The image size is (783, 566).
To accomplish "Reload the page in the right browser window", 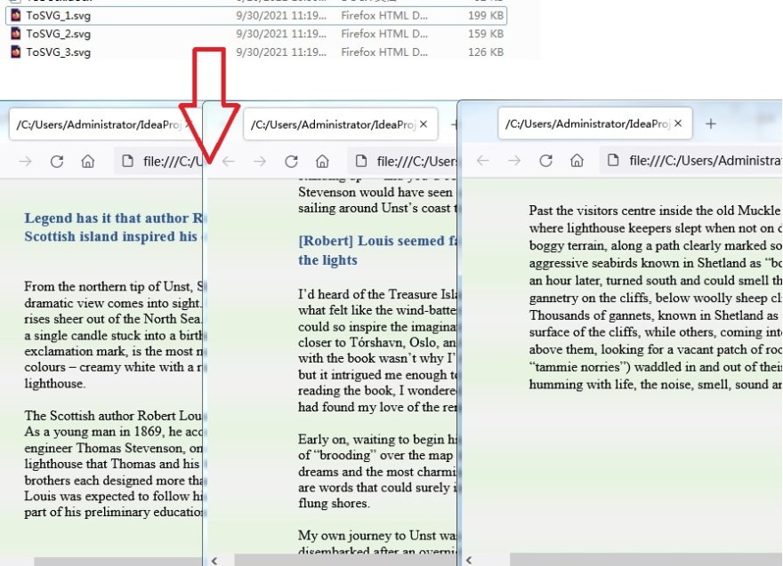I will (545, 160).
